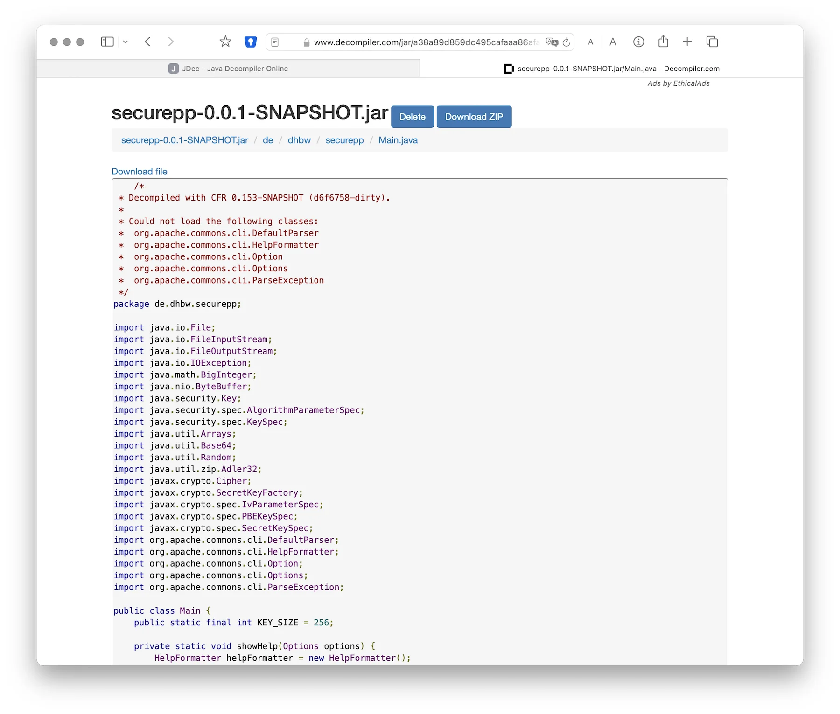Open a new tab with plus
Screen dimensions: 840x714
(687, 42)
